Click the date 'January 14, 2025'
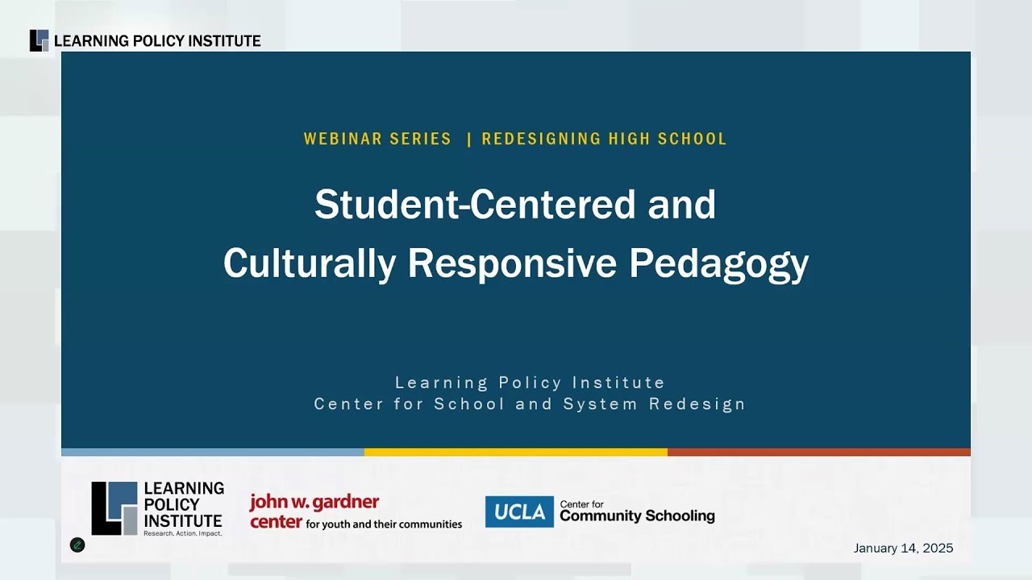 [903, 548]
